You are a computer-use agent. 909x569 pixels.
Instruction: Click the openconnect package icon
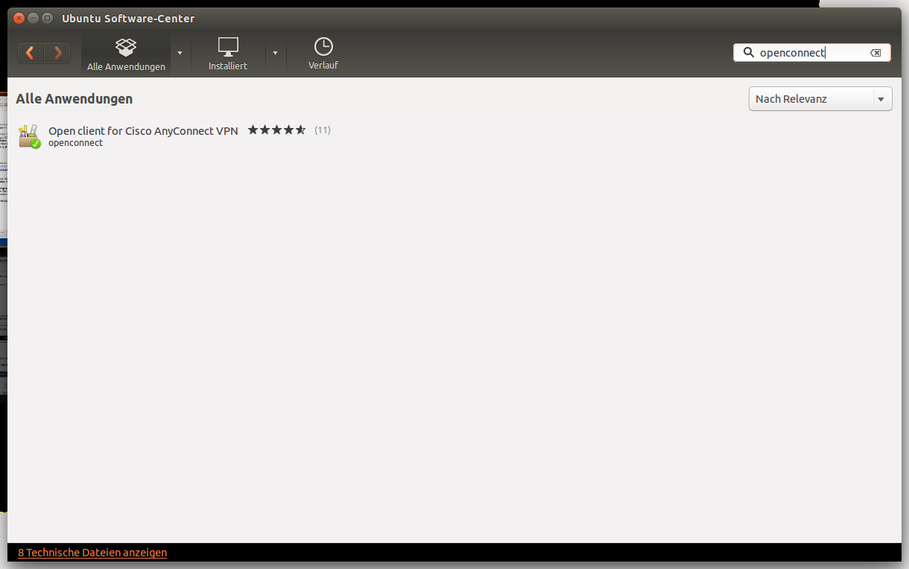[29, 136]
